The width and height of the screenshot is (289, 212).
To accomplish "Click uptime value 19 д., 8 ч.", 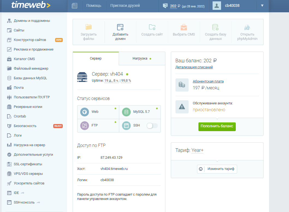I will tap(112, 81).
